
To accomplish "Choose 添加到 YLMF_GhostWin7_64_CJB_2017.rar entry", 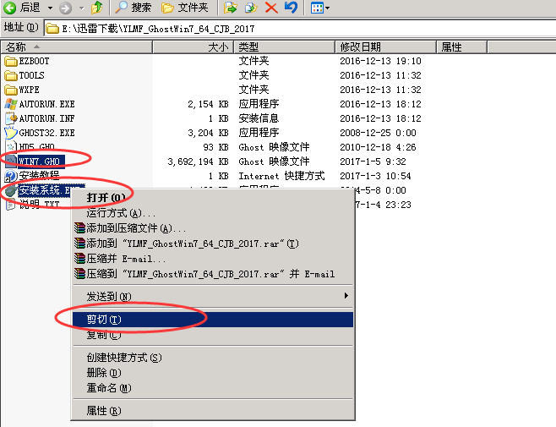I will [x=213, y=244].
